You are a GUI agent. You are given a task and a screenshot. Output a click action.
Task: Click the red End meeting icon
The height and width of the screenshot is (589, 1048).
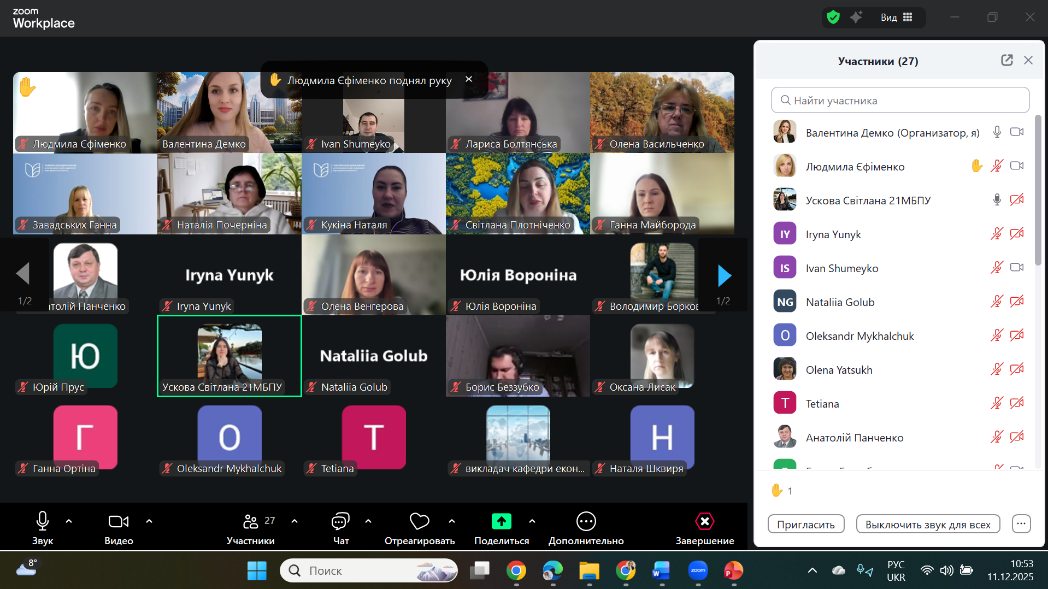(705, 521)
